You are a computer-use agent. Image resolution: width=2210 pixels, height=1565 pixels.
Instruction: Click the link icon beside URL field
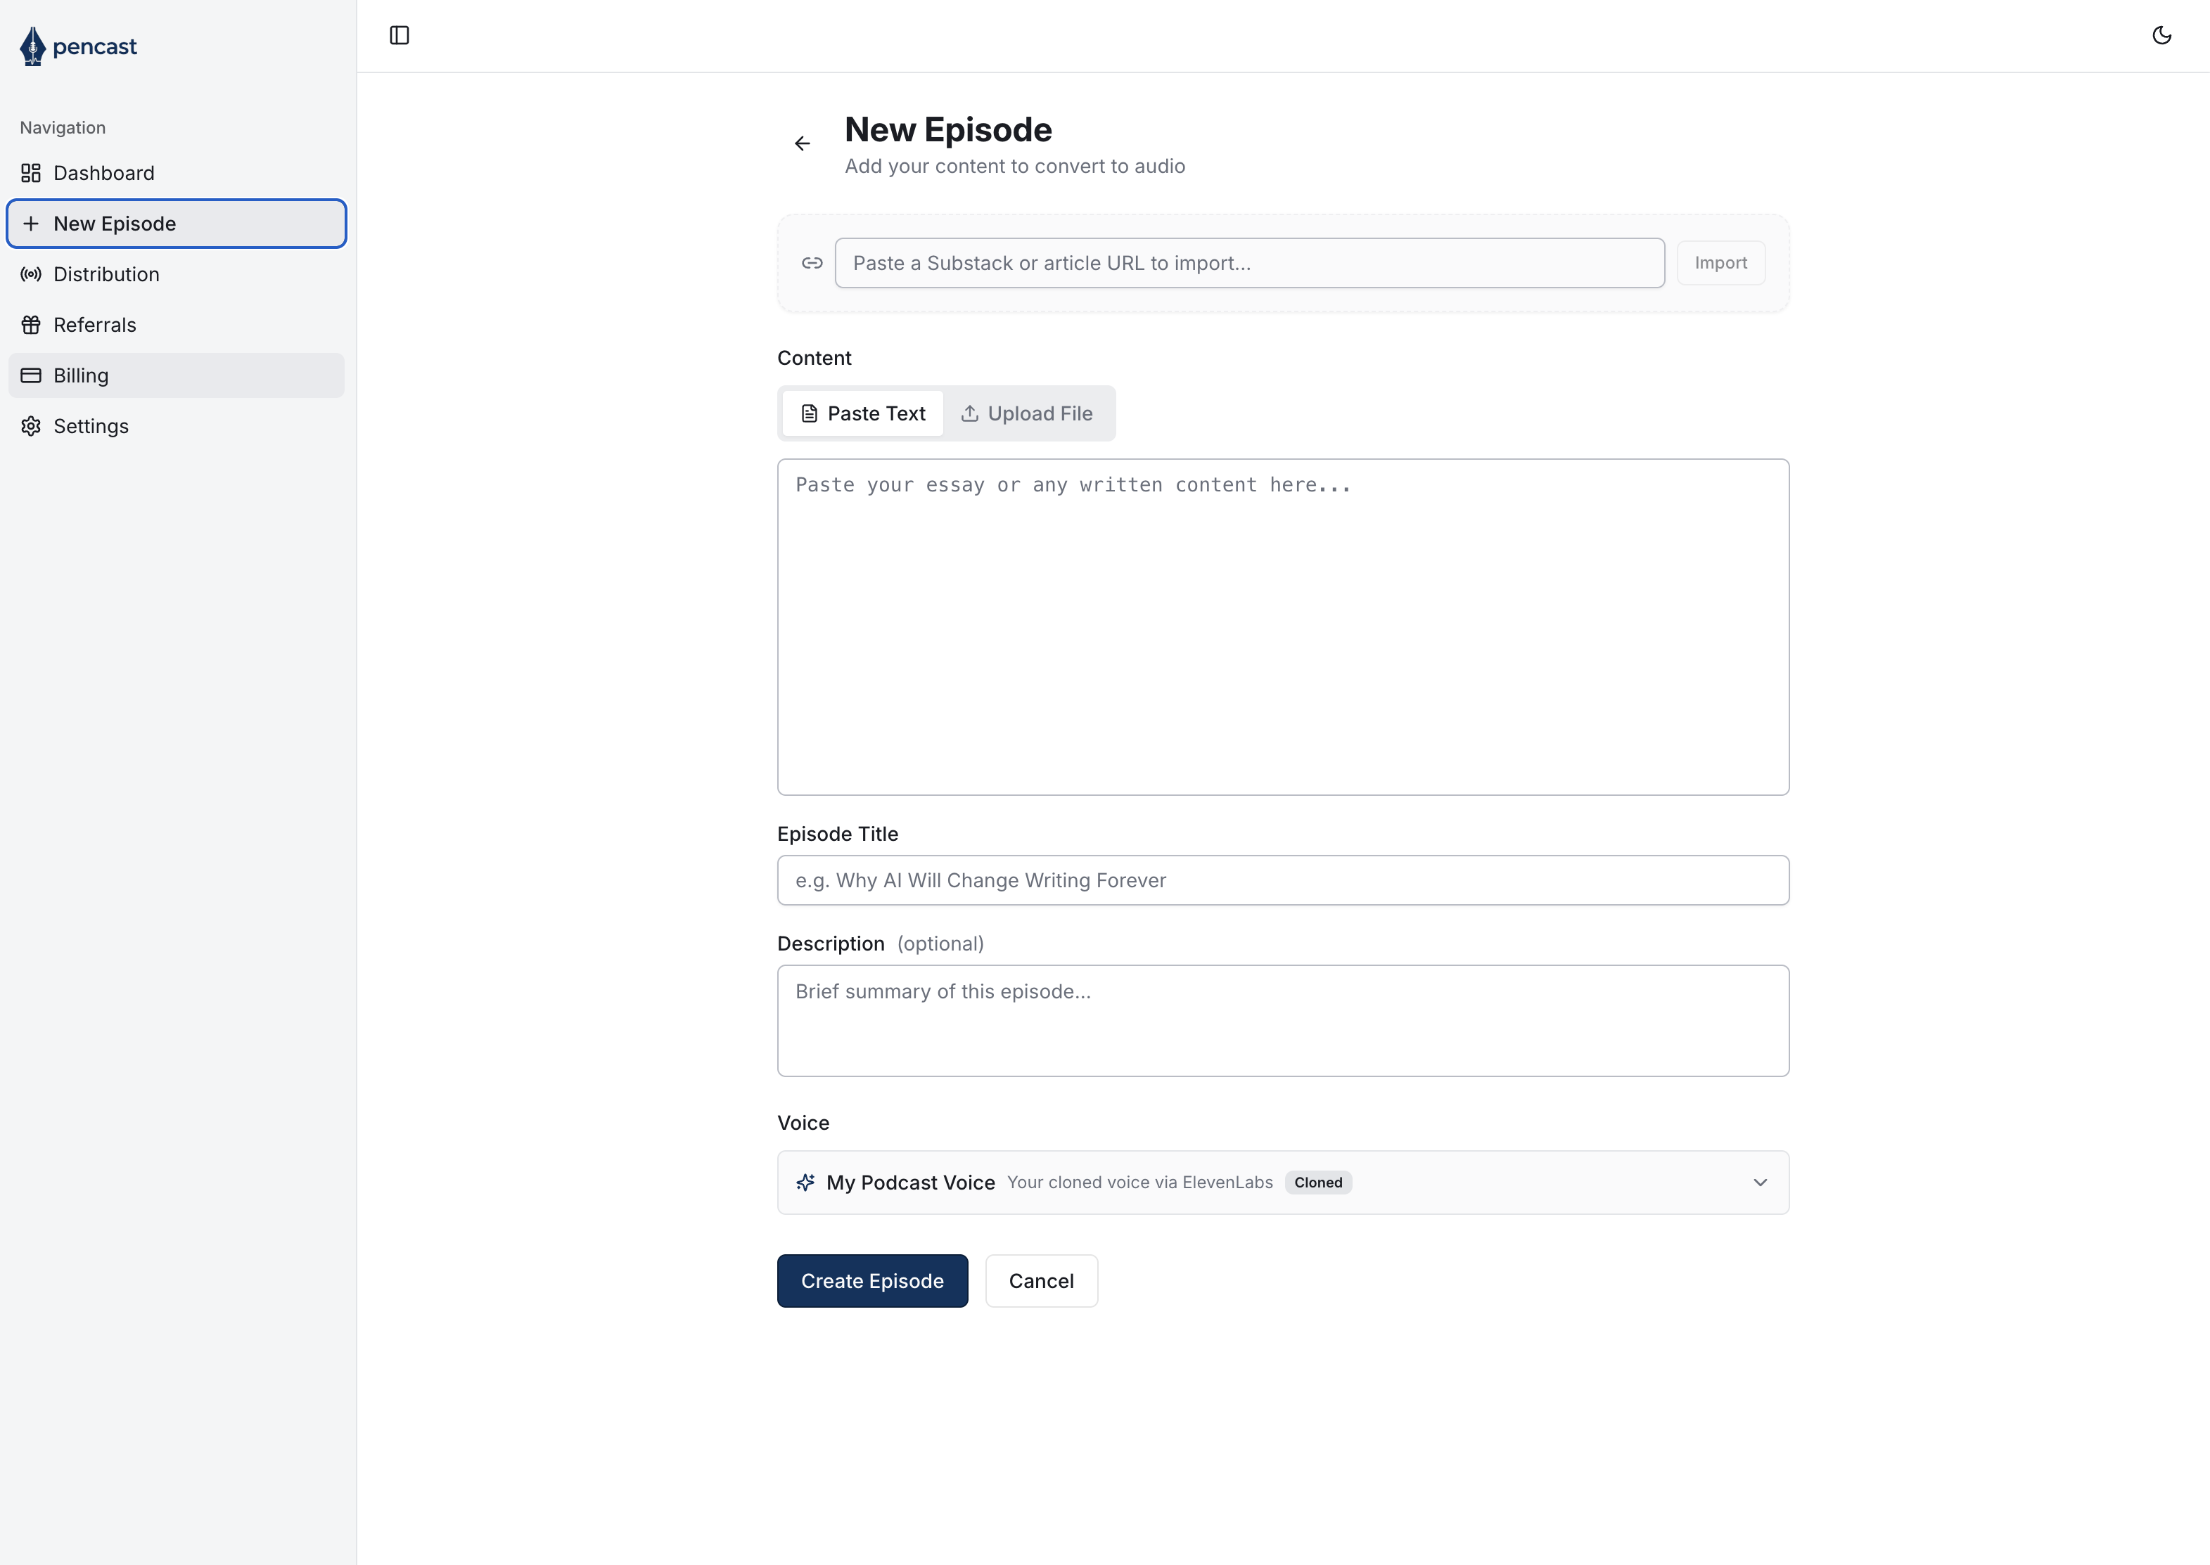point(812,263)
